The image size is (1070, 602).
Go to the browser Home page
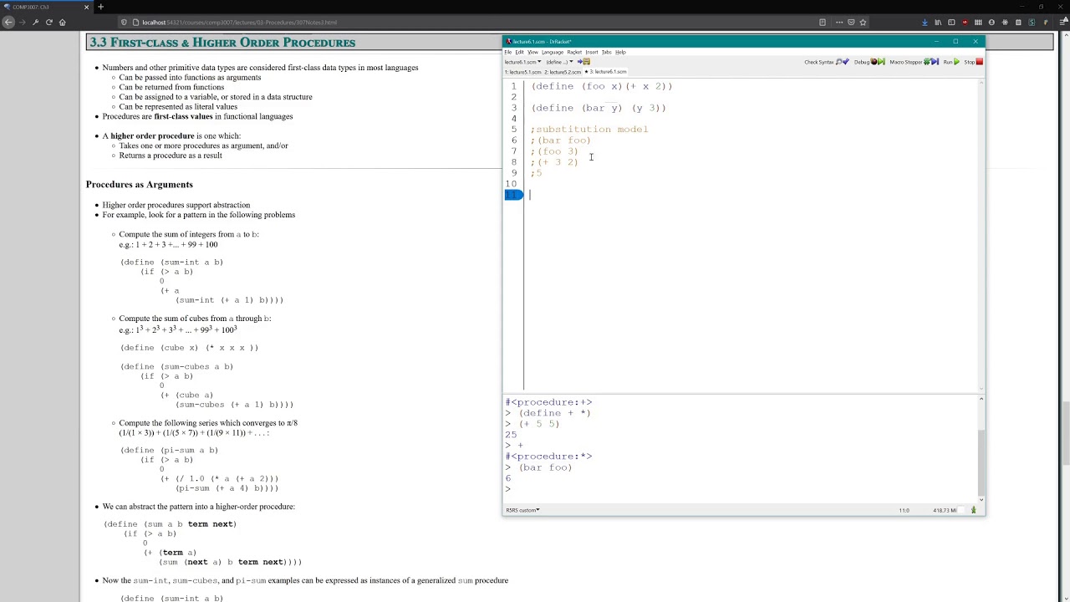tap(62, 23)
